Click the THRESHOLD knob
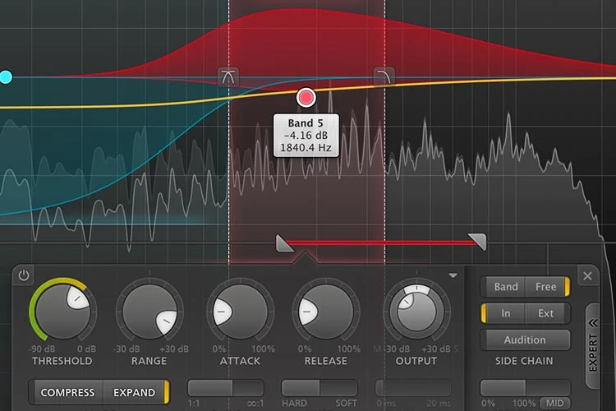This screenshot has width=616, height=411. [62, 312]
